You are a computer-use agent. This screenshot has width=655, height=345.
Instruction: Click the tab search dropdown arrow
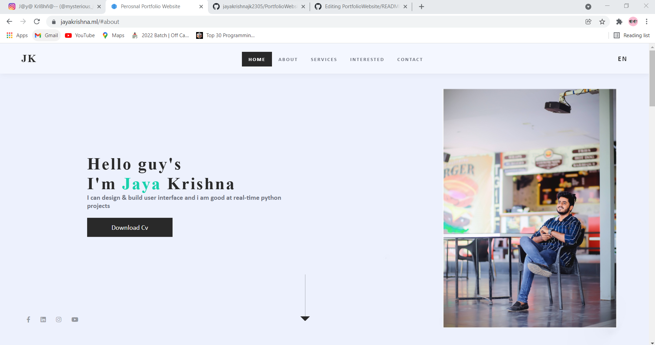click(x=588, y=6)
